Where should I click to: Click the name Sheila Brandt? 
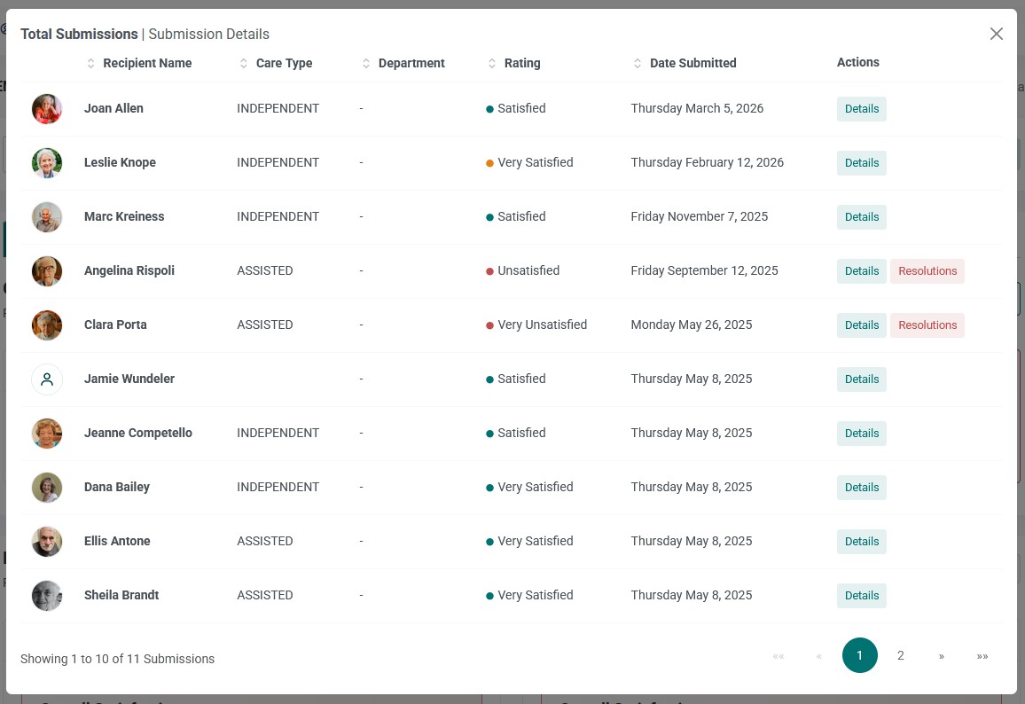click(x=121, y=596)
